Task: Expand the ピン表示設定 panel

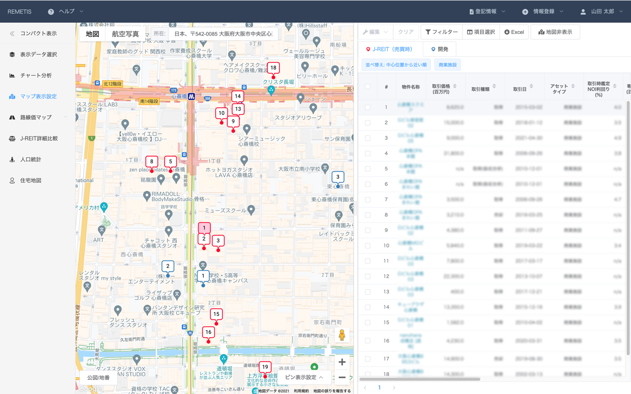Action: [304, 378]
